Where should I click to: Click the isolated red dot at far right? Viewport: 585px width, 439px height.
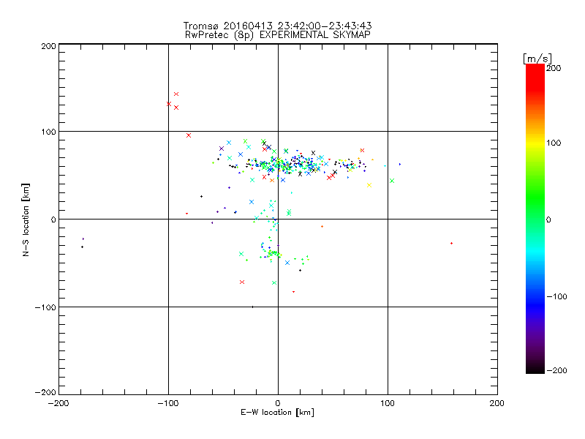click(x=451, y=243)
